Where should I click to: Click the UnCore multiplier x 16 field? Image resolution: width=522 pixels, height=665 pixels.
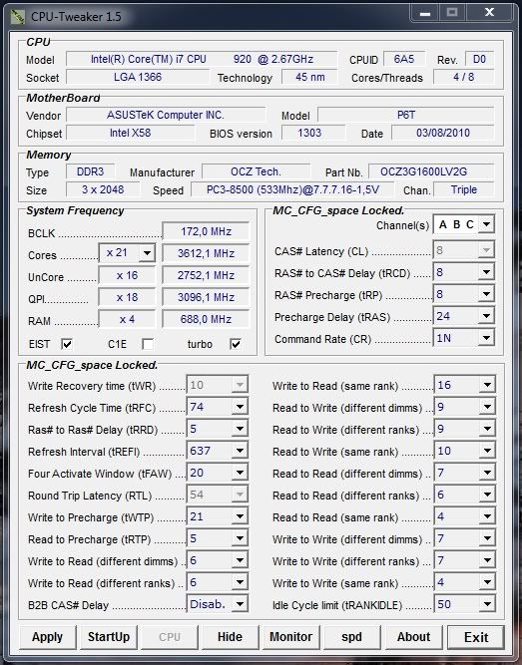pyautogui.click(x=127, y=275)
